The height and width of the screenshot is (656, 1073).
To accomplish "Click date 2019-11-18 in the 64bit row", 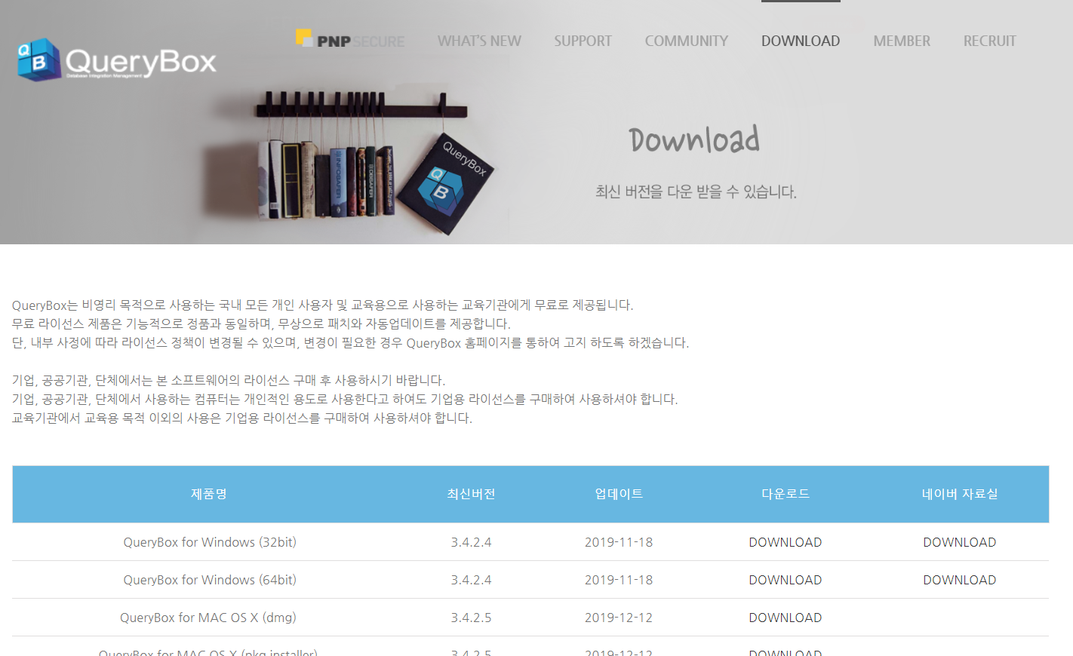I will pos(619,580).
